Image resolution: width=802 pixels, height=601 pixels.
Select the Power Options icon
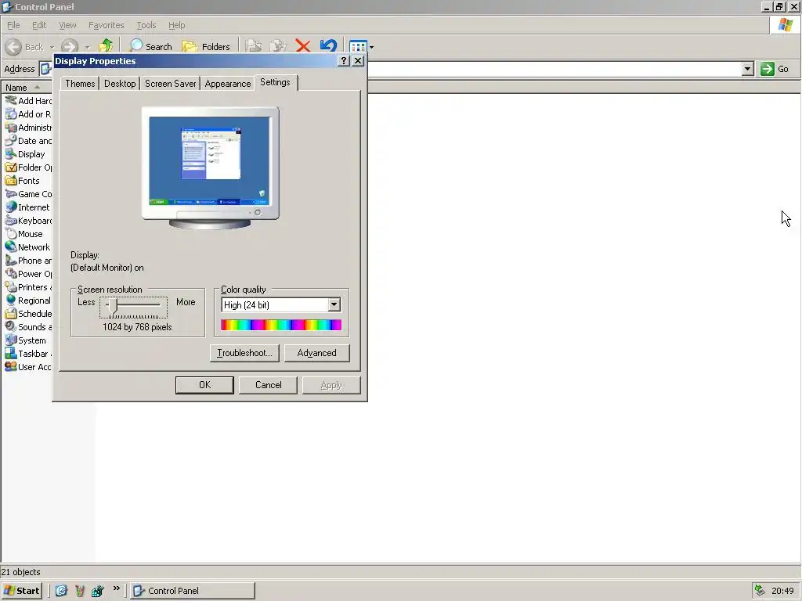(x=11, y=273)
